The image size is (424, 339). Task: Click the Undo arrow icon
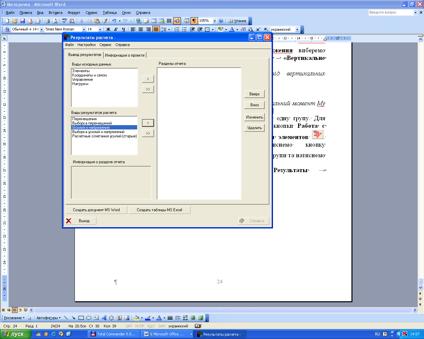pyautogui.click(x=114, y=21)
